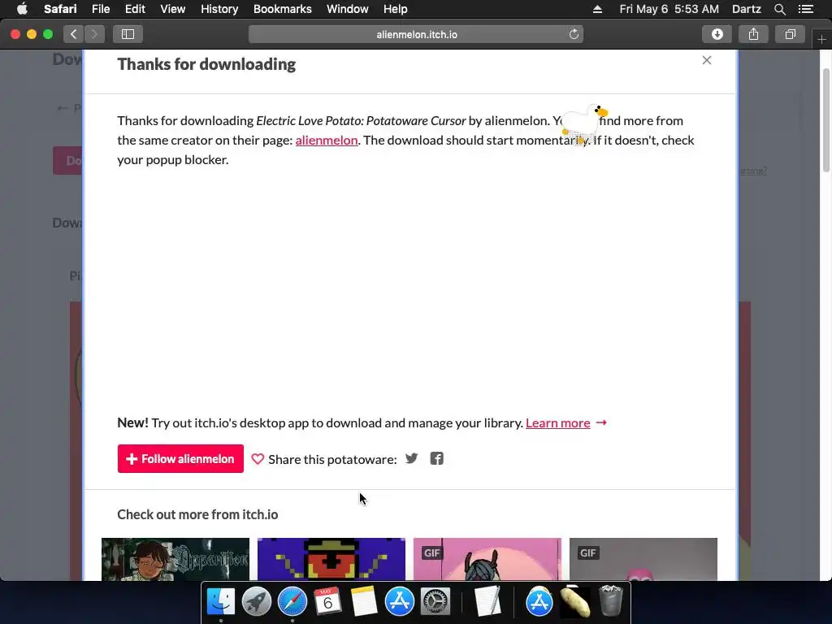Open Launchpad rocket in Dock
The image size is (832, 624).
(x=256, y=601)
